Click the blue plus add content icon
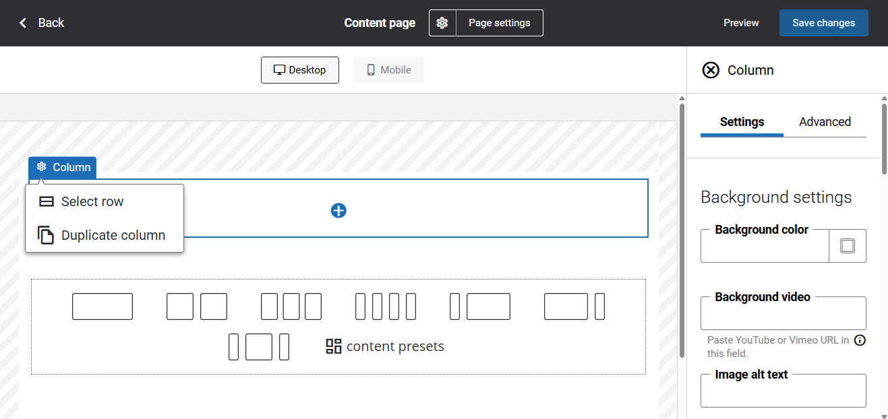The height and width of the screenshot is (419, 888). coord(338,211)
